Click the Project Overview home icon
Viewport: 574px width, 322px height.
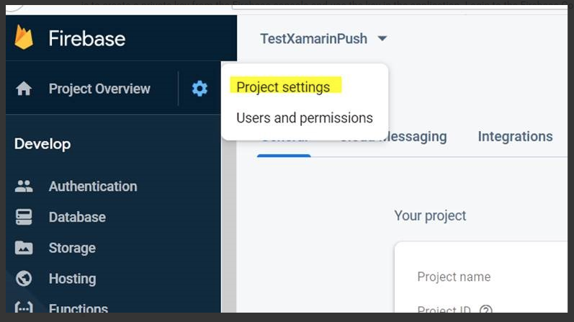[24, 89]
